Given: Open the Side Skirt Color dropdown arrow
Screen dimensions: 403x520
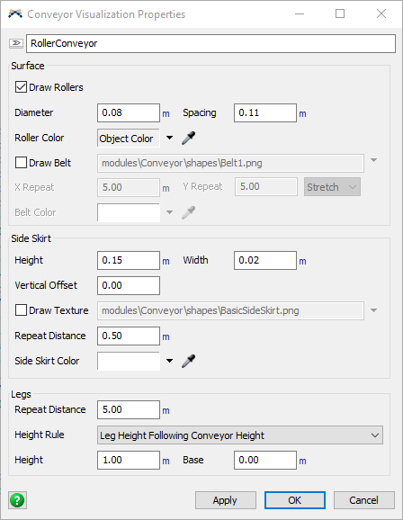Looking at the screenshot, I should coord(169,361).
